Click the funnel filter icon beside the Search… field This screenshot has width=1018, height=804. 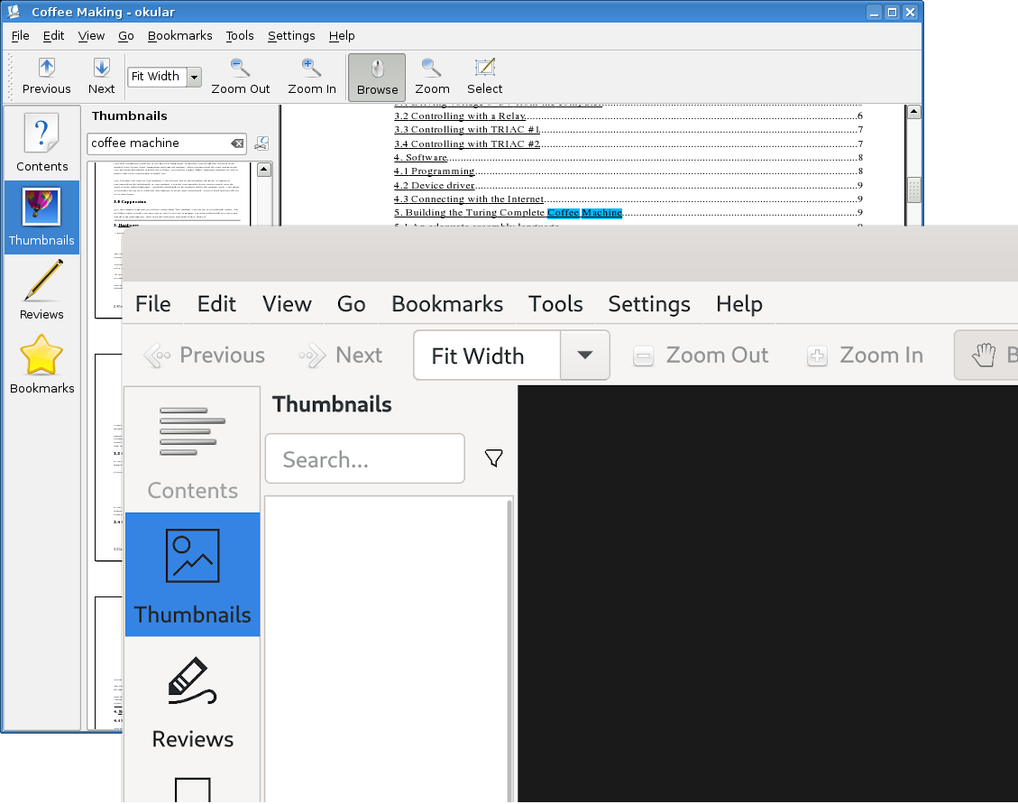click(x=493, y=458)
